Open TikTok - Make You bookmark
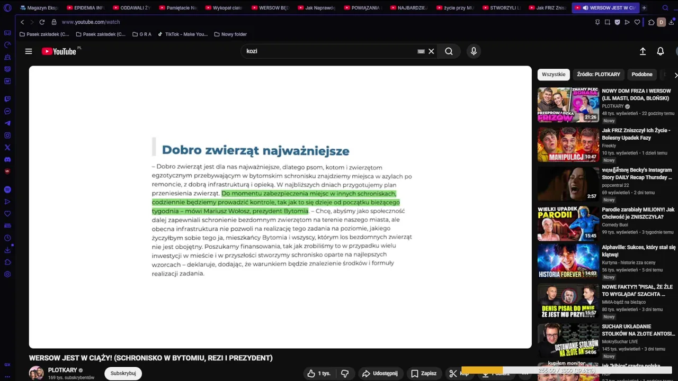678x381 pixels. tap(183, 34)
